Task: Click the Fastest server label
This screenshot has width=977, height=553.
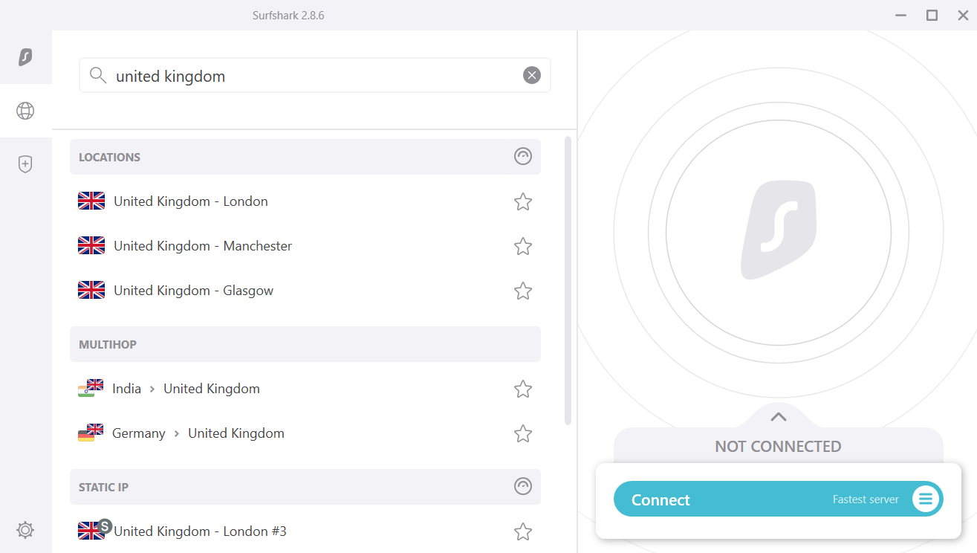Action: point(866,499)
